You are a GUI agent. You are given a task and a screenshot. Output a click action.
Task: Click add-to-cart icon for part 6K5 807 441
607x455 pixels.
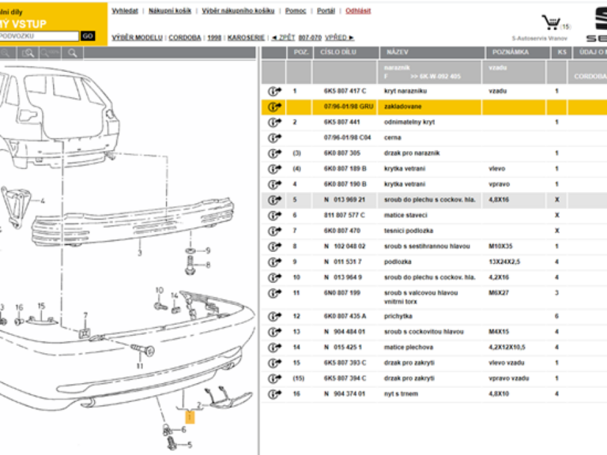tap(274, 122)
